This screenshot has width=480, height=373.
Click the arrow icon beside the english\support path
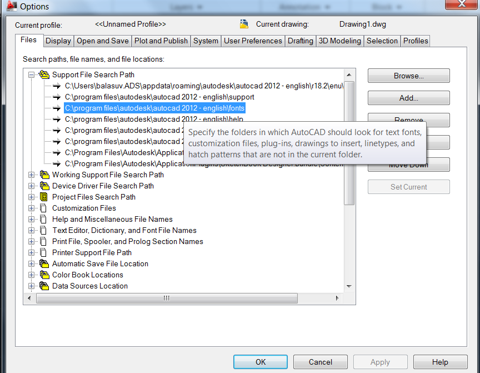click(57, 97)
